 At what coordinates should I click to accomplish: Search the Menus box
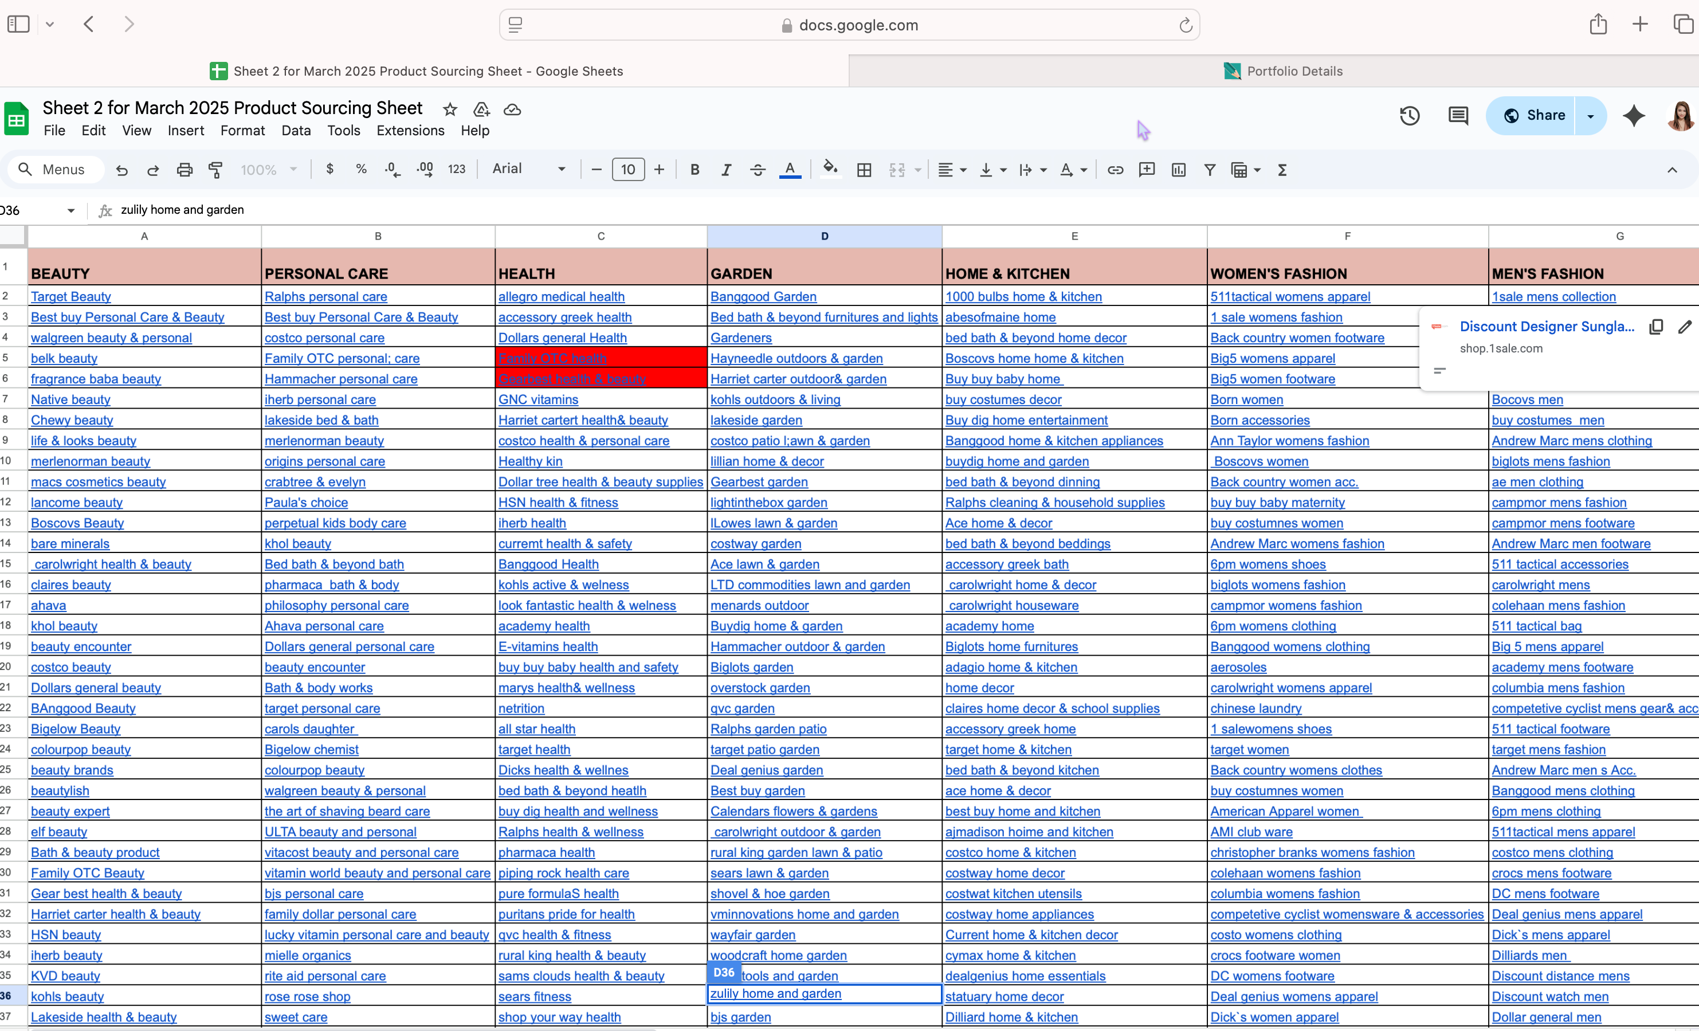55,170
